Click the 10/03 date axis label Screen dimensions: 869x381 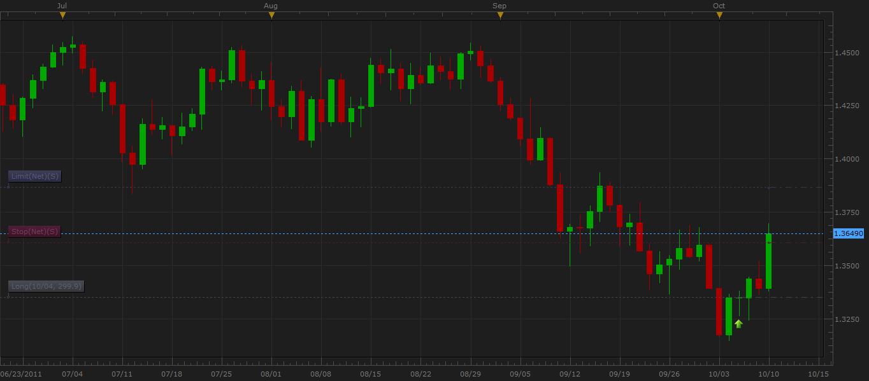[719, 374]
